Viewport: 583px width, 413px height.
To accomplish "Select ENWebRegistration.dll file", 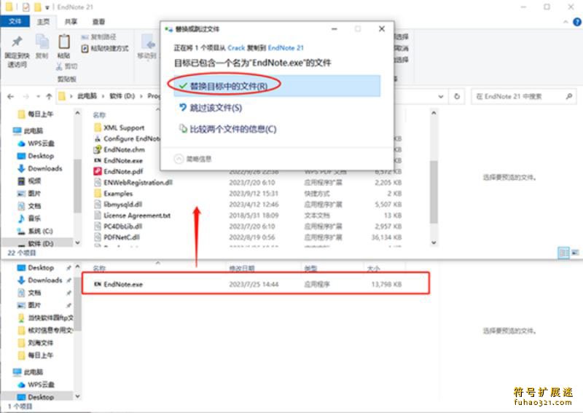I will click(133, 183).
